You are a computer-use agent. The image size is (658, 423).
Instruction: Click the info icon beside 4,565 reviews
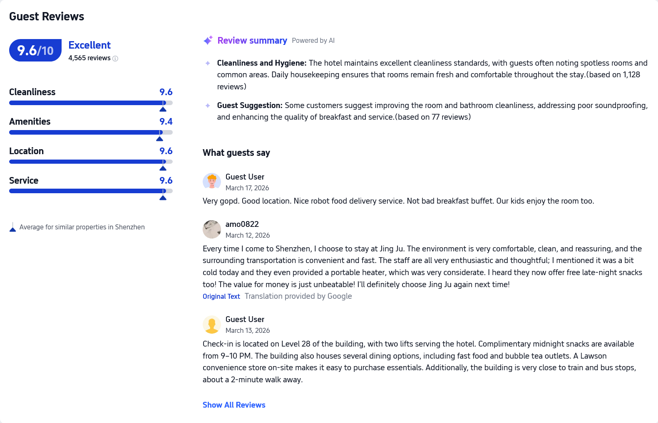[x=115, y=59]
